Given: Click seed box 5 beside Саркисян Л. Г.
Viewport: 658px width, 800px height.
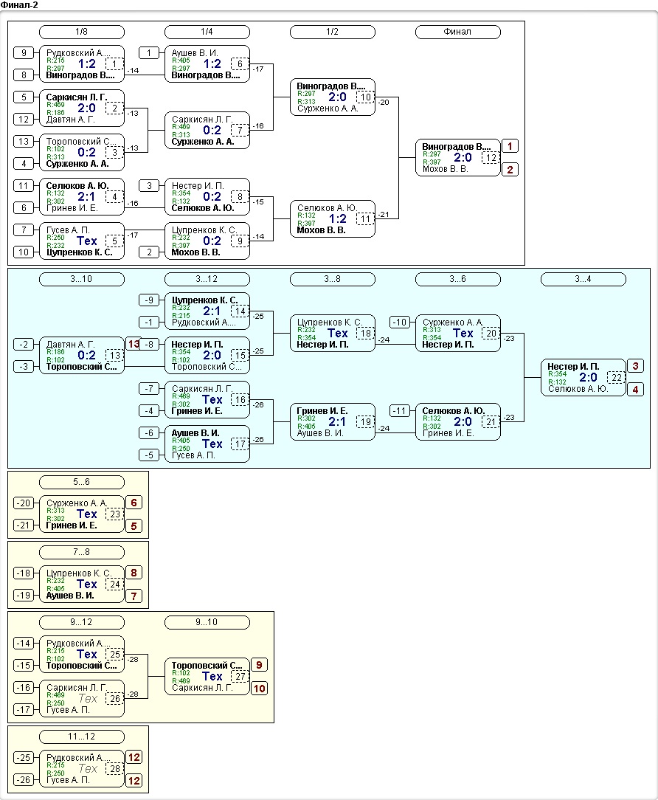Looking at the screenshot, I should [x=24, y=97].
